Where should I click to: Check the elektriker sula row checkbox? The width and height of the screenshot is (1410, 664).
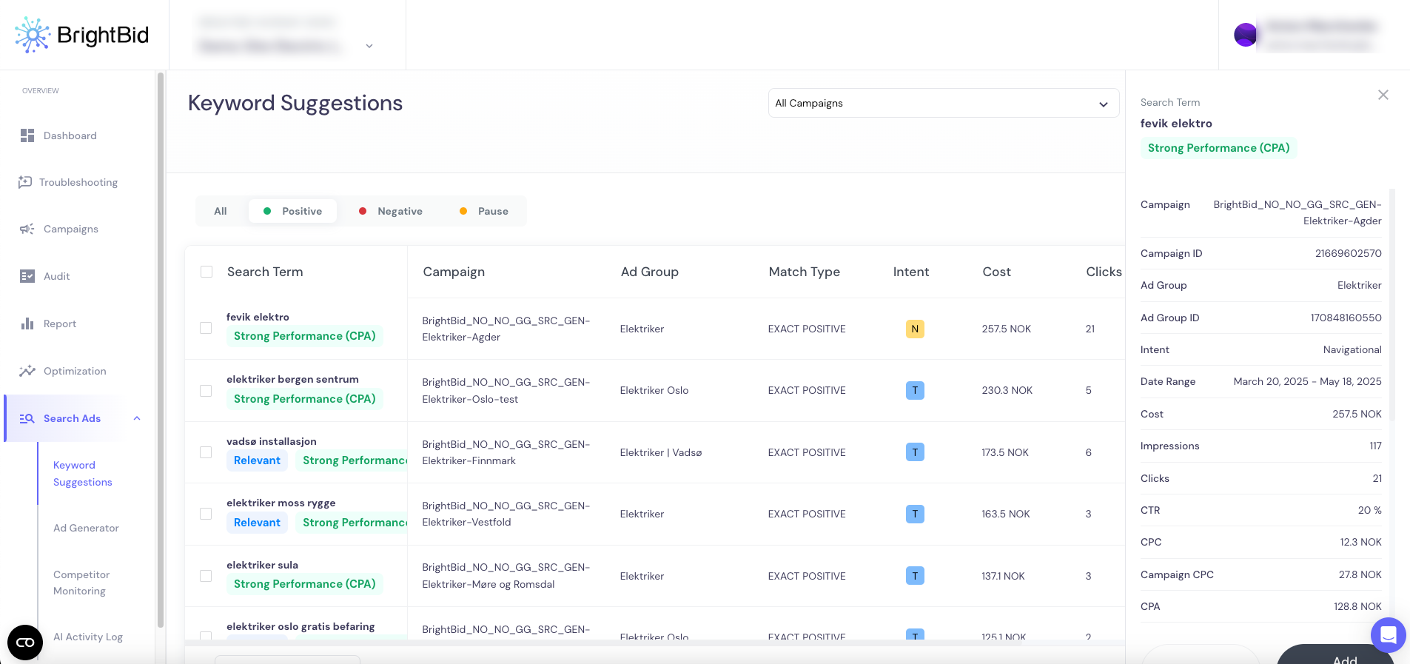pos(206,576)
